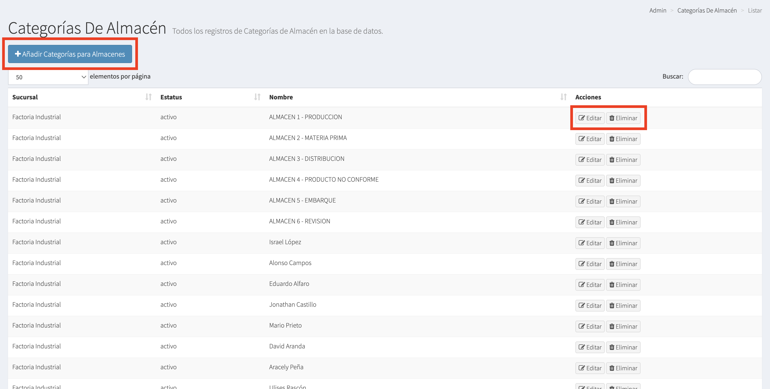Open Categorías De Almacén breadcrumb link
770x389 pixels.
point(707,10)
